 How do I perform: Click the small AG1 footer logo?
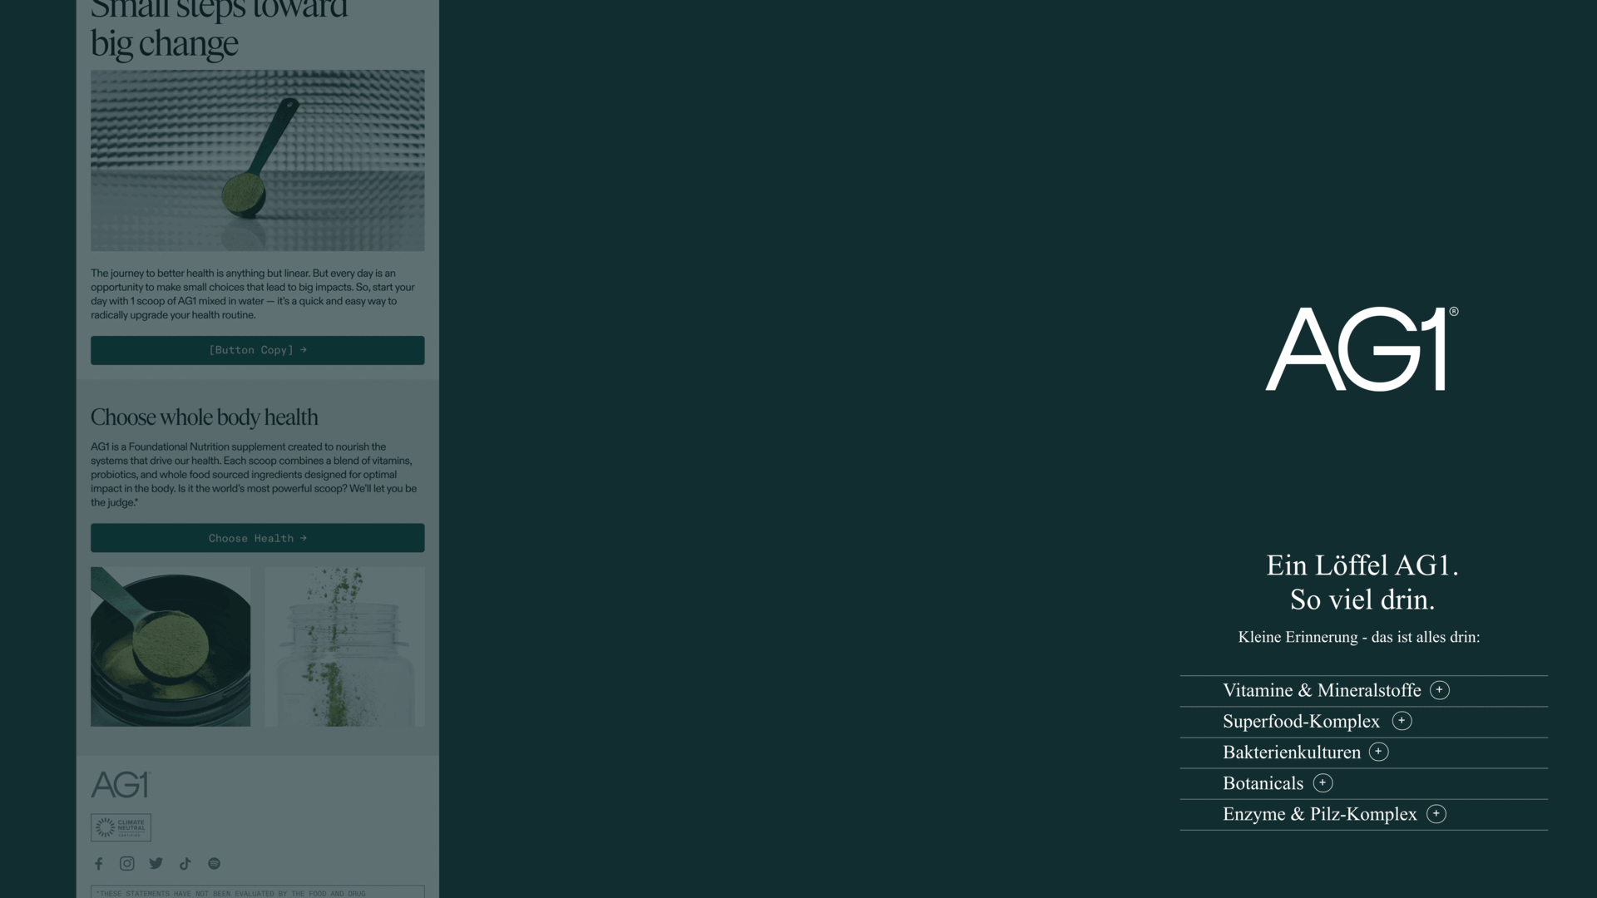pyautogui.click(x=120, y=785)
